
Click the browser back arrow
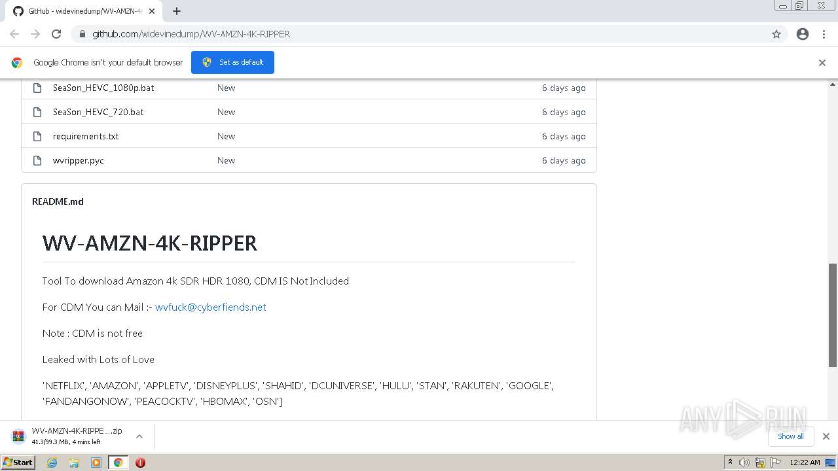point(14,34)
